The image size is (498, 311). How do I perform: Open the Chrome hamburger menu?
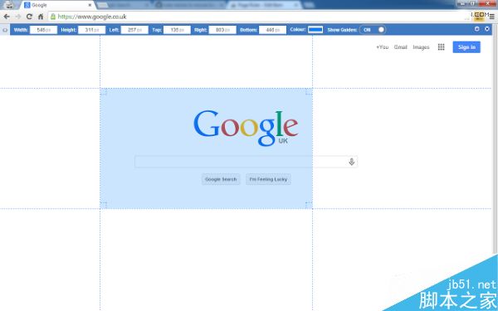[491, 17]
